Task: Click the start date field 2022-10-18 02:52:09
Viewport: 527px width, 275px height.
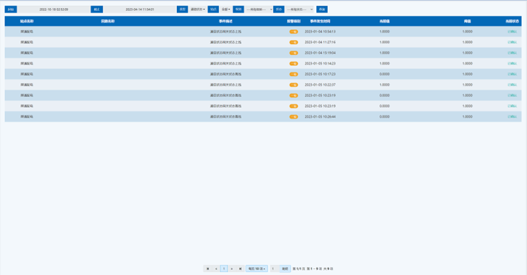Action: pos(54,10)
